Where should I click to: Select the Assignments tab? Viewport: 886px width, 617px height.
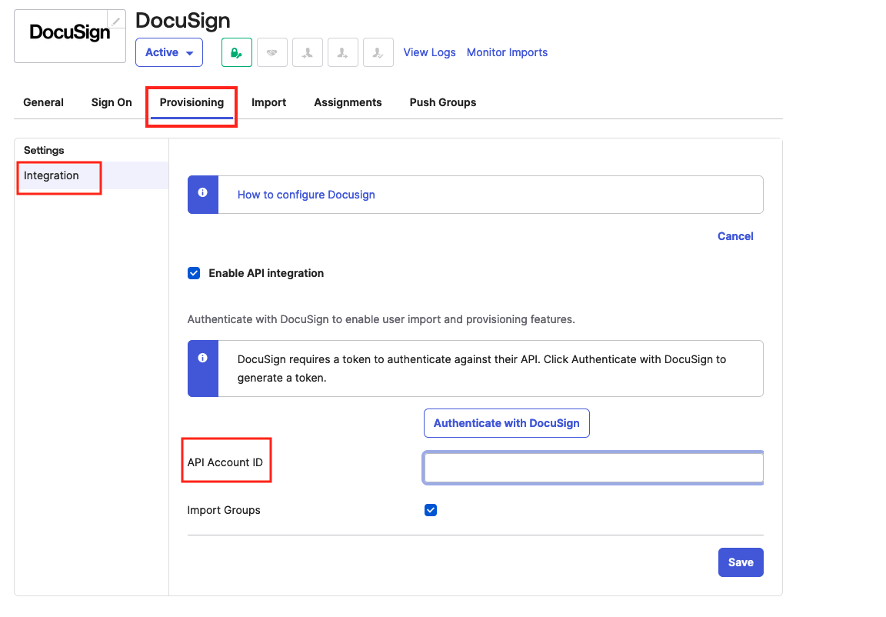[x=348, y=102]
